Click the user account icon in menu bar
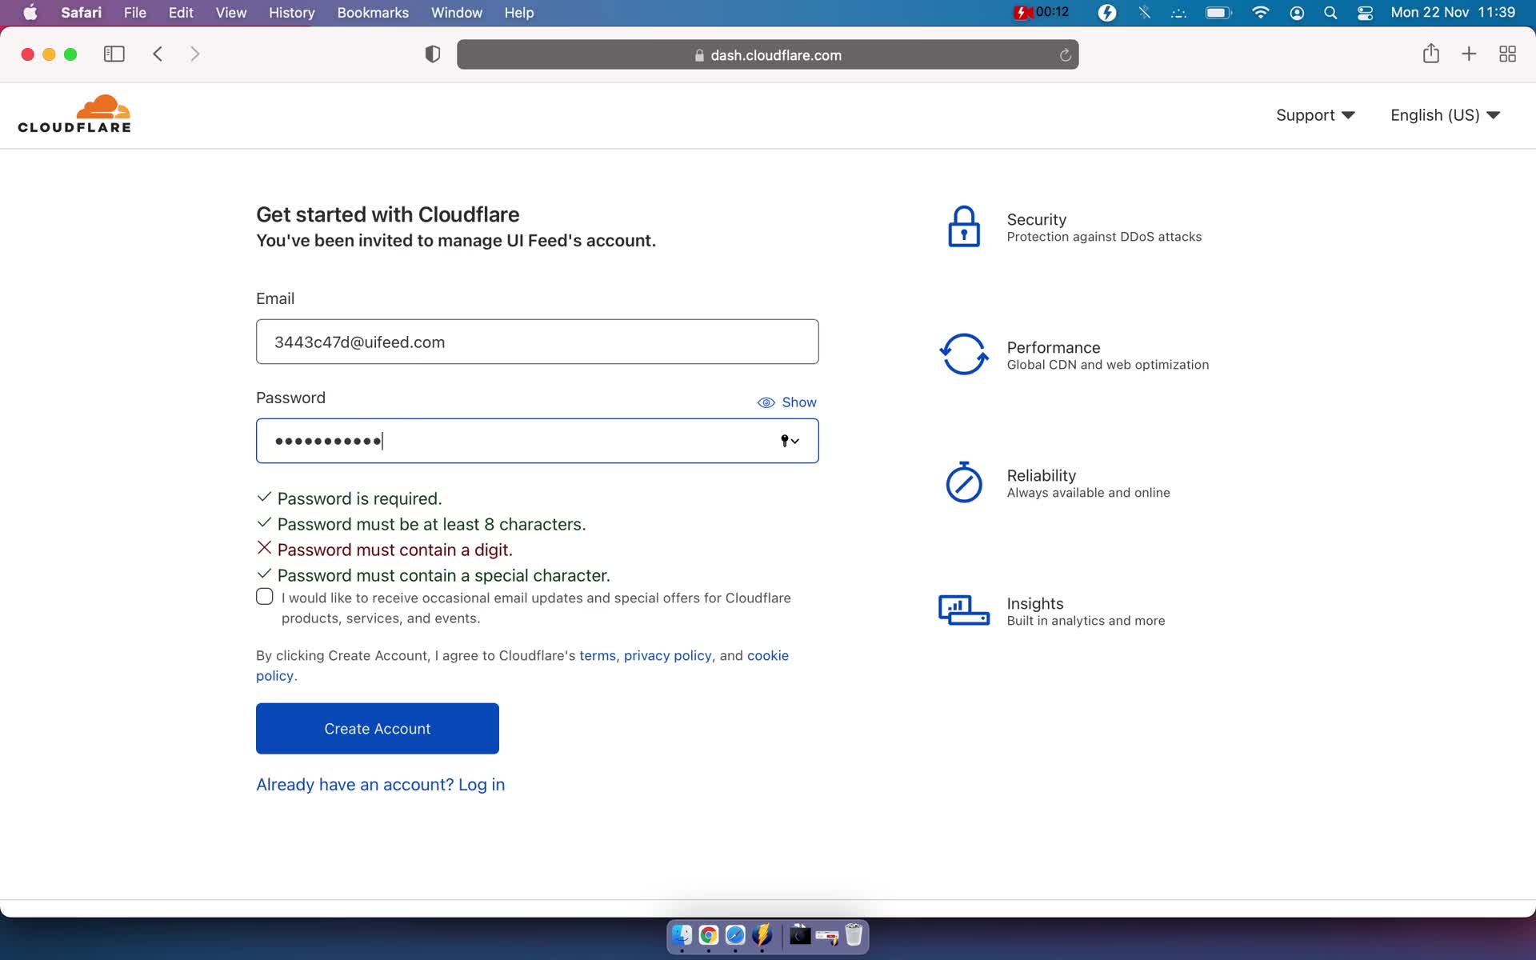The width and height of the screenshot is (1536, 960). (1297, 13)
